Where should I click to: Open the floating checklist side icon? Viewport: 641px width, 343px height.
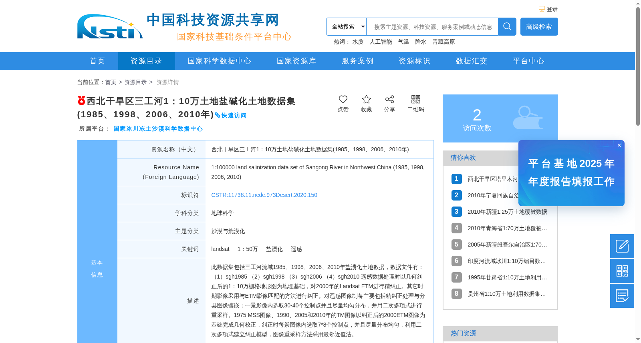(x=622, y=296)
